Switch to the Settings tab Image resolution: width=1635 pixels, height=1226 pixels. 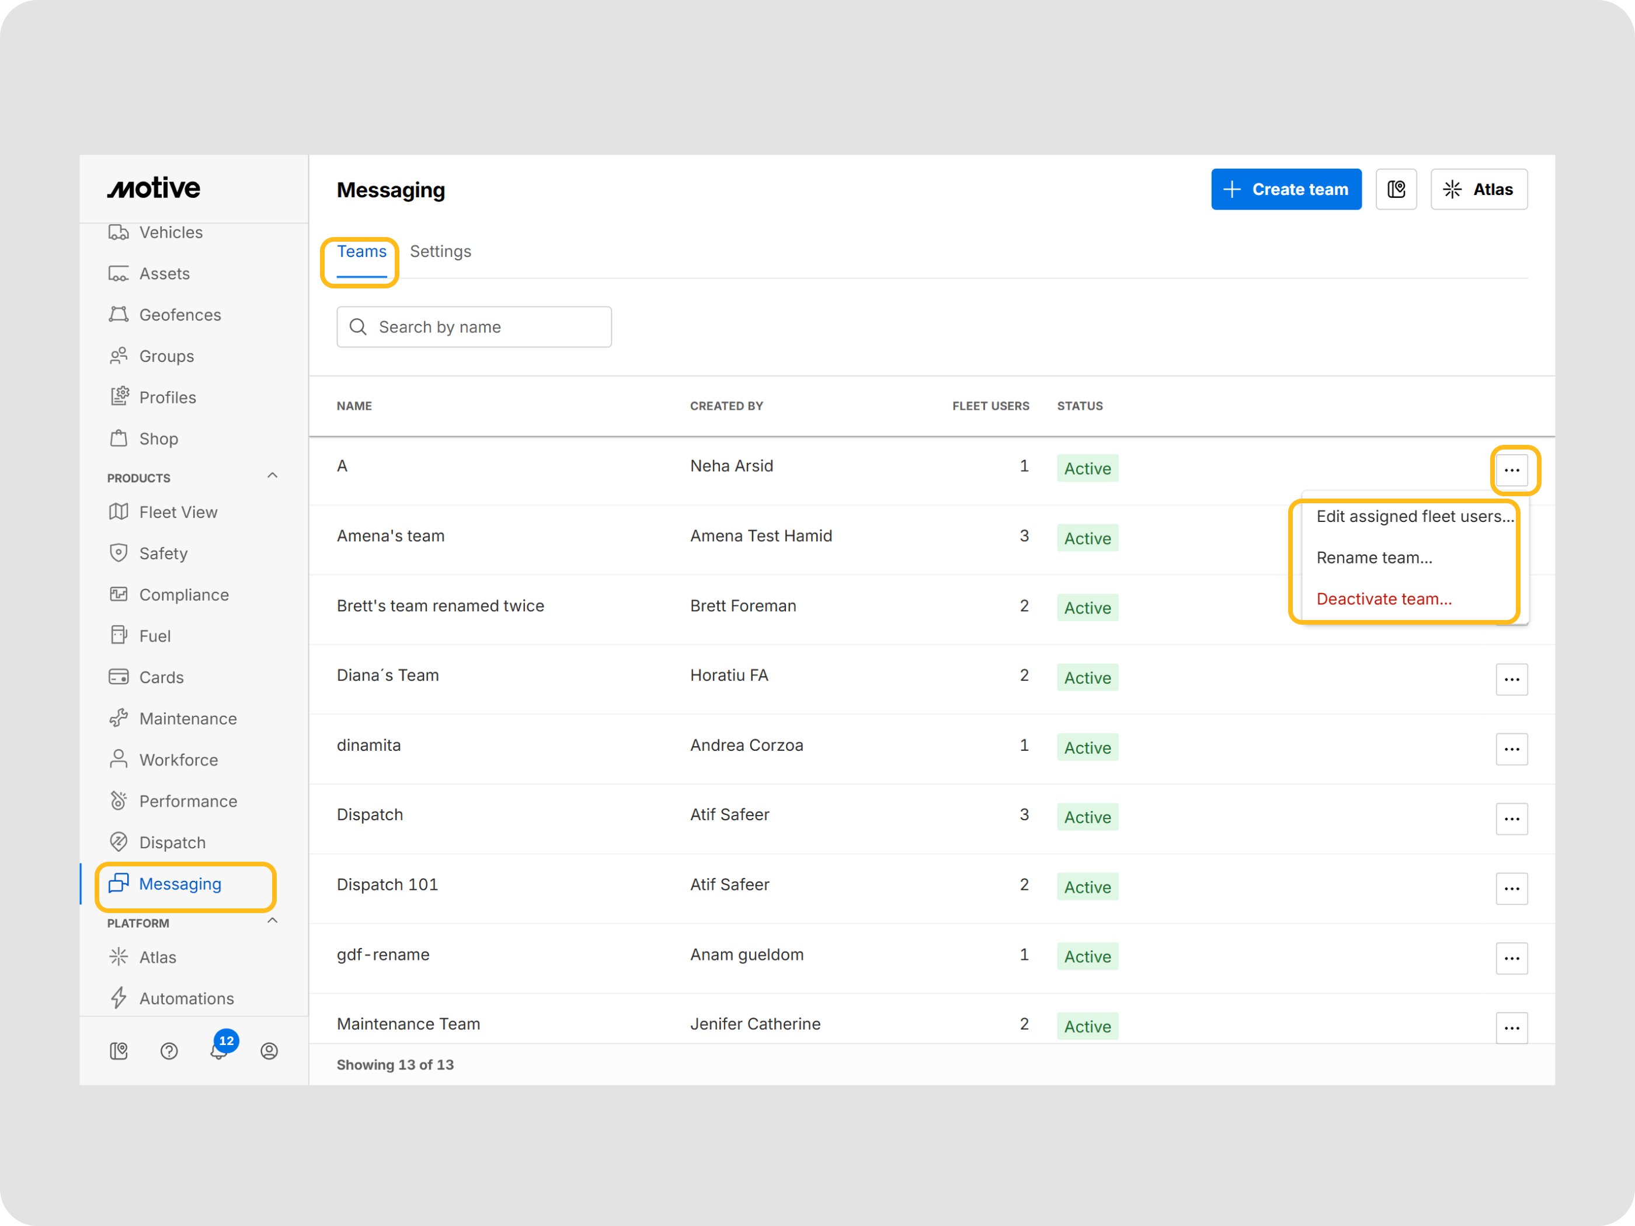tap(440, 252)
